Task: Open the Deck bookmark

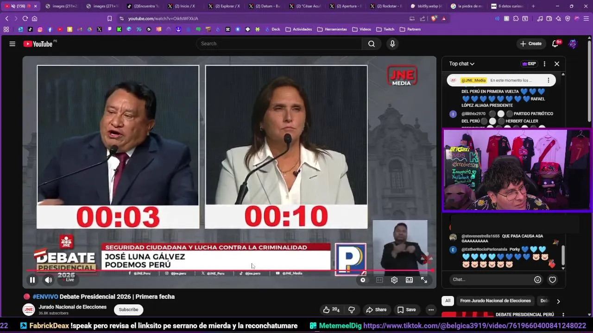Action: 273,29
